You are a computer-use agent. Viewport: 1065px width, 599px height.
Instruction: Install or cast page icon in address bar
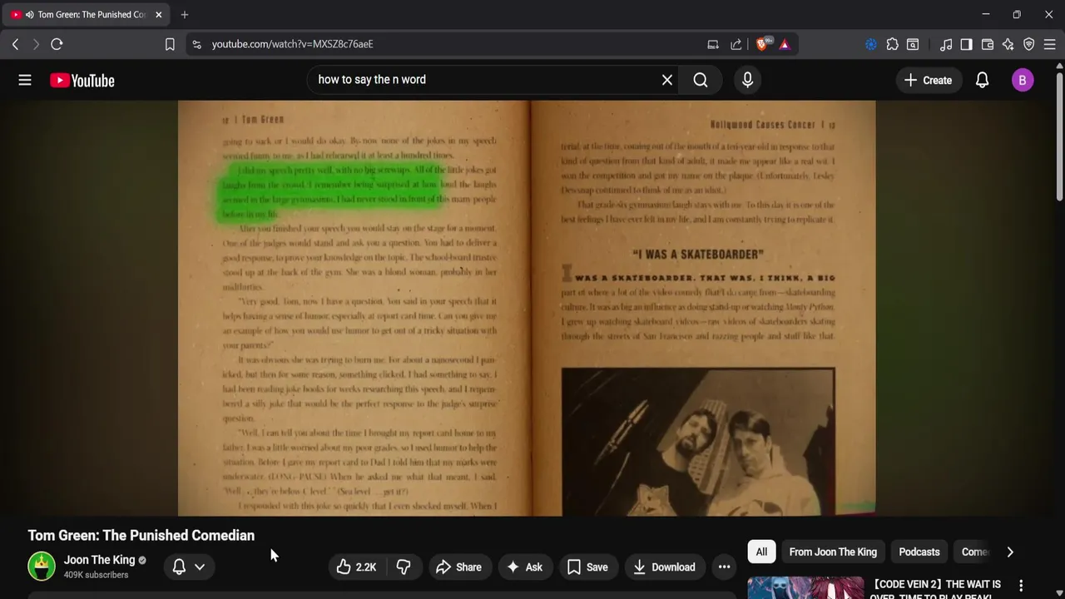tap(713, 44)
